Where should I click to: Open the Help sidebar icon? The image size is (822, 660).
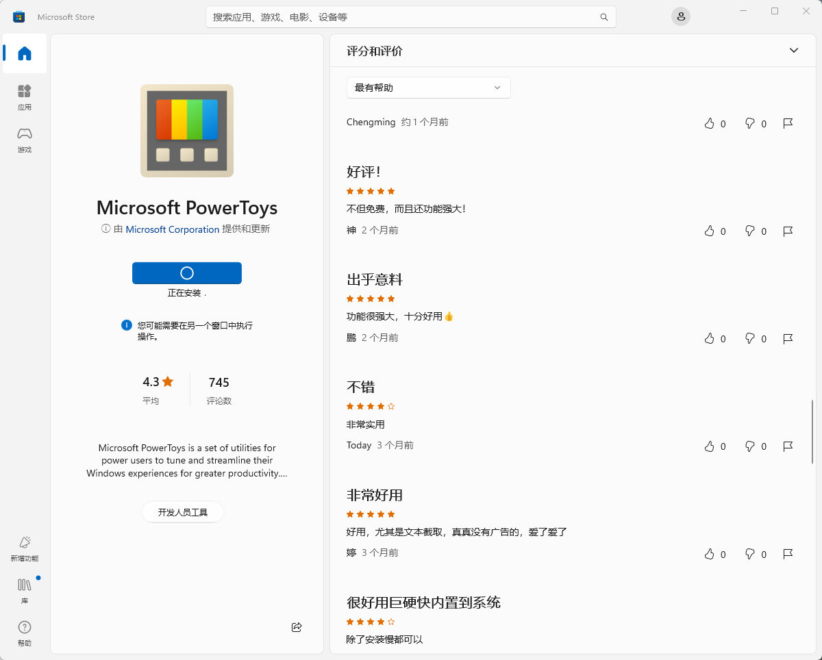pyautogui.click(x=25, y=633)
